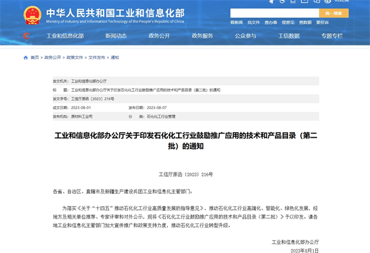The height and width of the screenshot is (253, 370).
Task: Click the 发文机关 value 工业和信息化部办公厅
Action: [89, 81]
